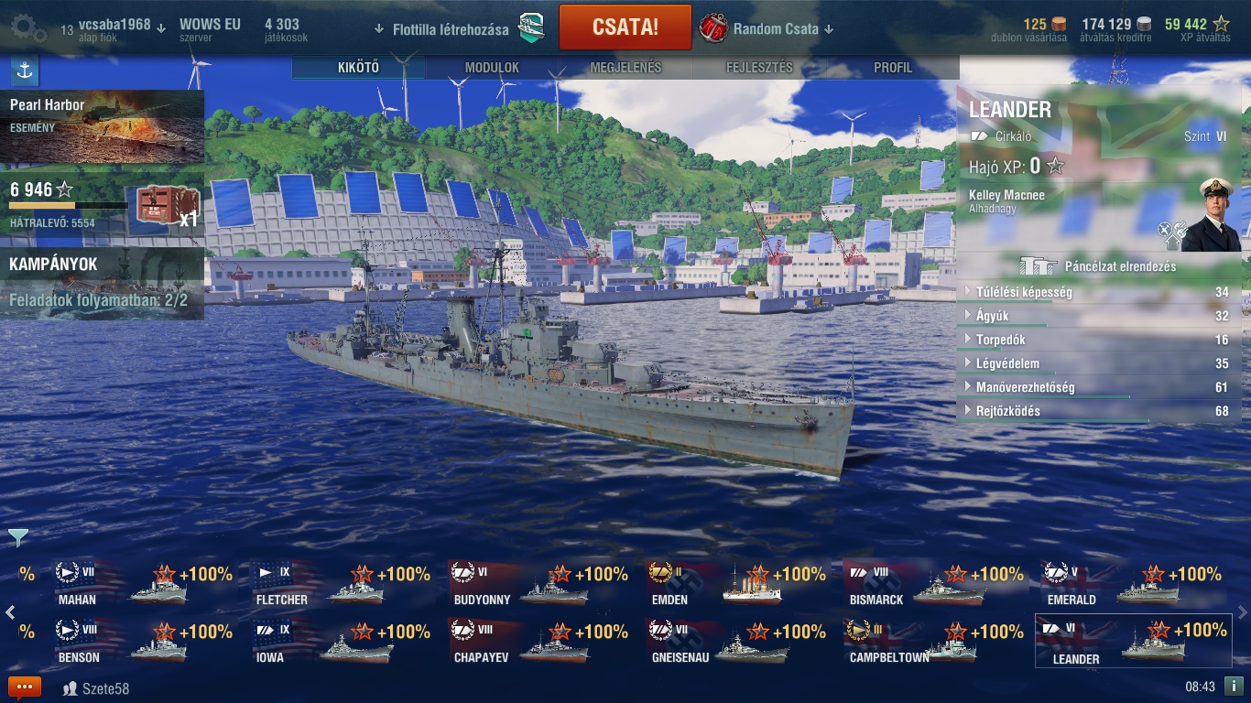Screen dimensions: 1251x703
Task: Open Páncélzat elrendezés armor layout
Action: [1098, 266]
